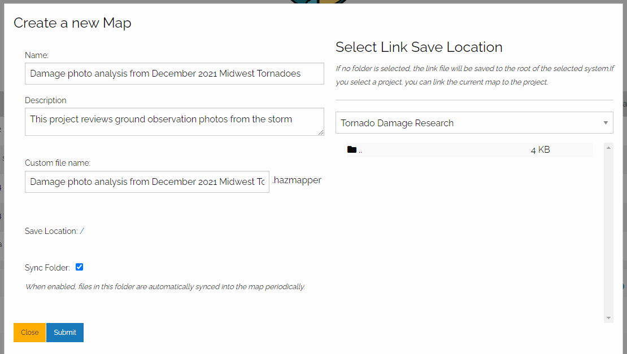Grab the Description box resize handle
The width and height of the screenshot is (627, 354).
click(x=320, y=132)
